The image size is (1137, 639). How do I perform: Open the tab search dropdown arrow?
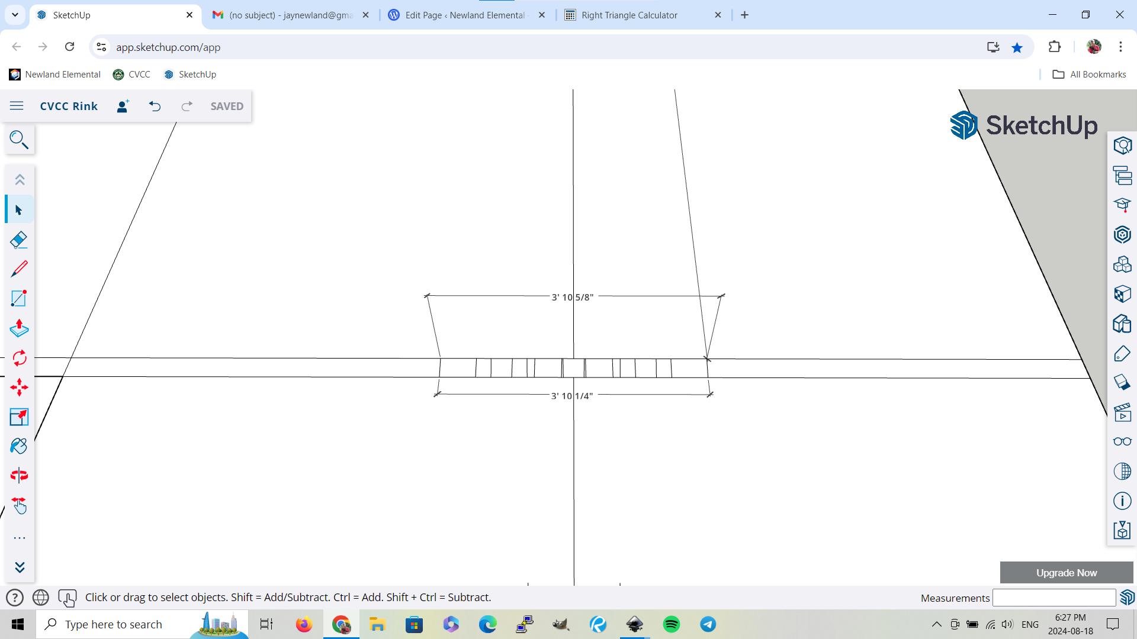click(x=15, y=15)
